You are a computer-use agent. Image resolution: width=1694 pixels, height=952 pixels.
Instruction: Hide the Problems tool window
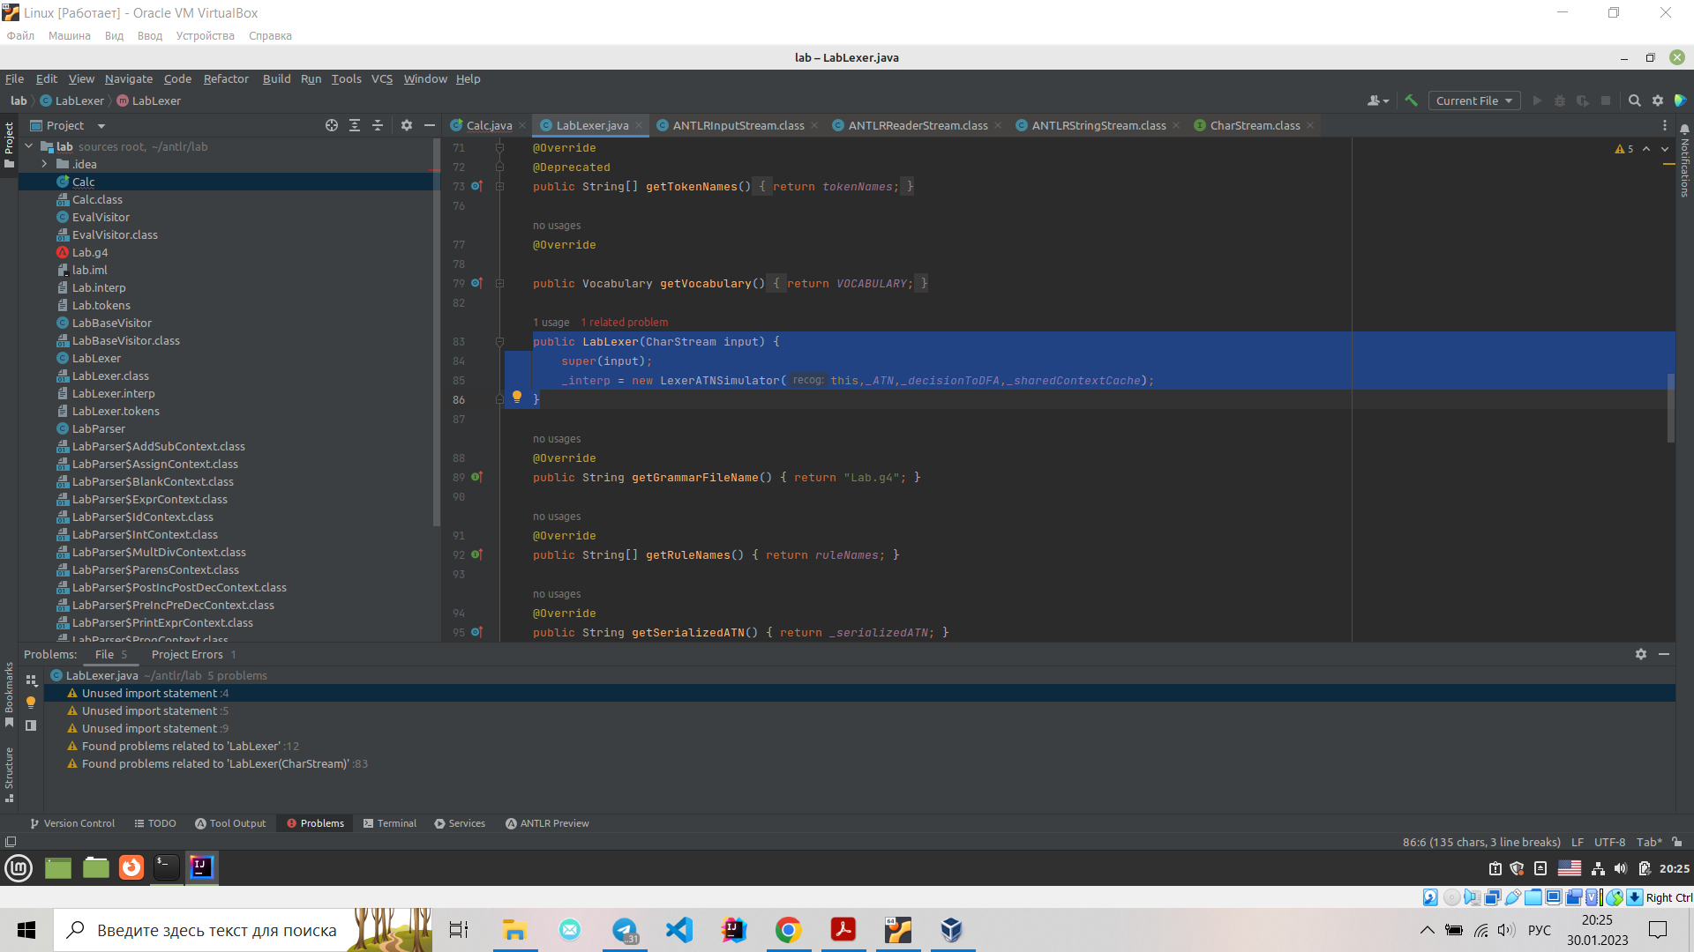coord(1664,654)
